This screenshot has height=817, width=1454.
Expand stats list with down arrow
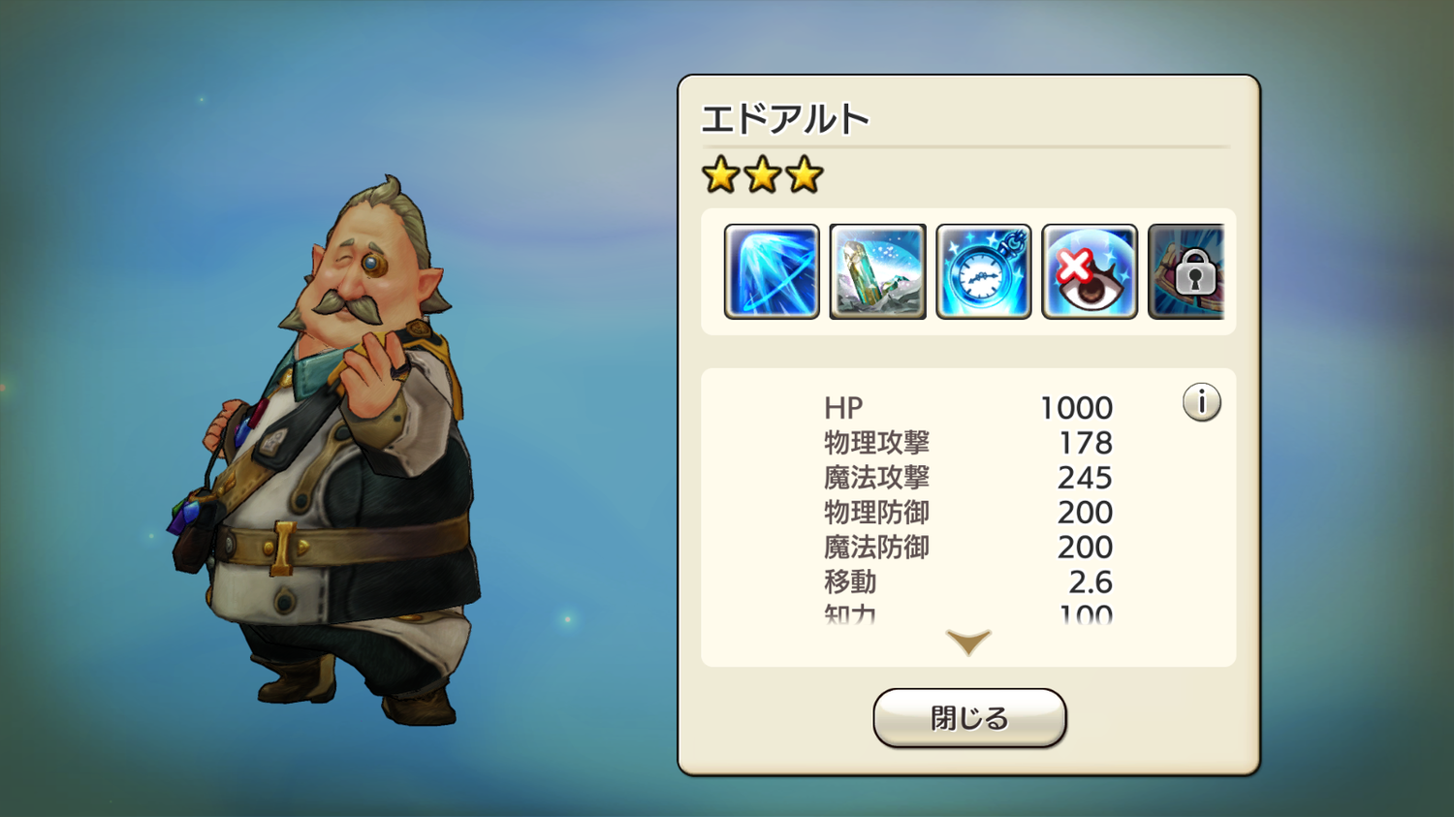click(x=968, y=642)
